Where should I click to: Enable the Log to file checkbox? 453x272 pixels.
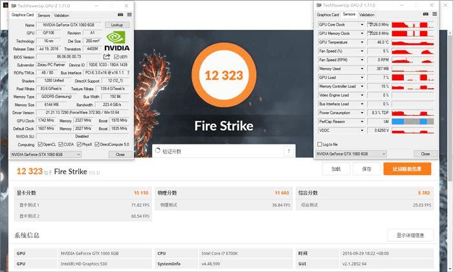(320, 144)
